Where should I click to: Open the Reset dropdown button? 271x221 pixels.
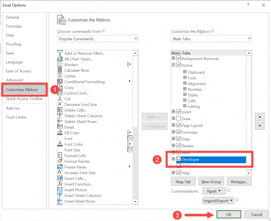point(214,191)
